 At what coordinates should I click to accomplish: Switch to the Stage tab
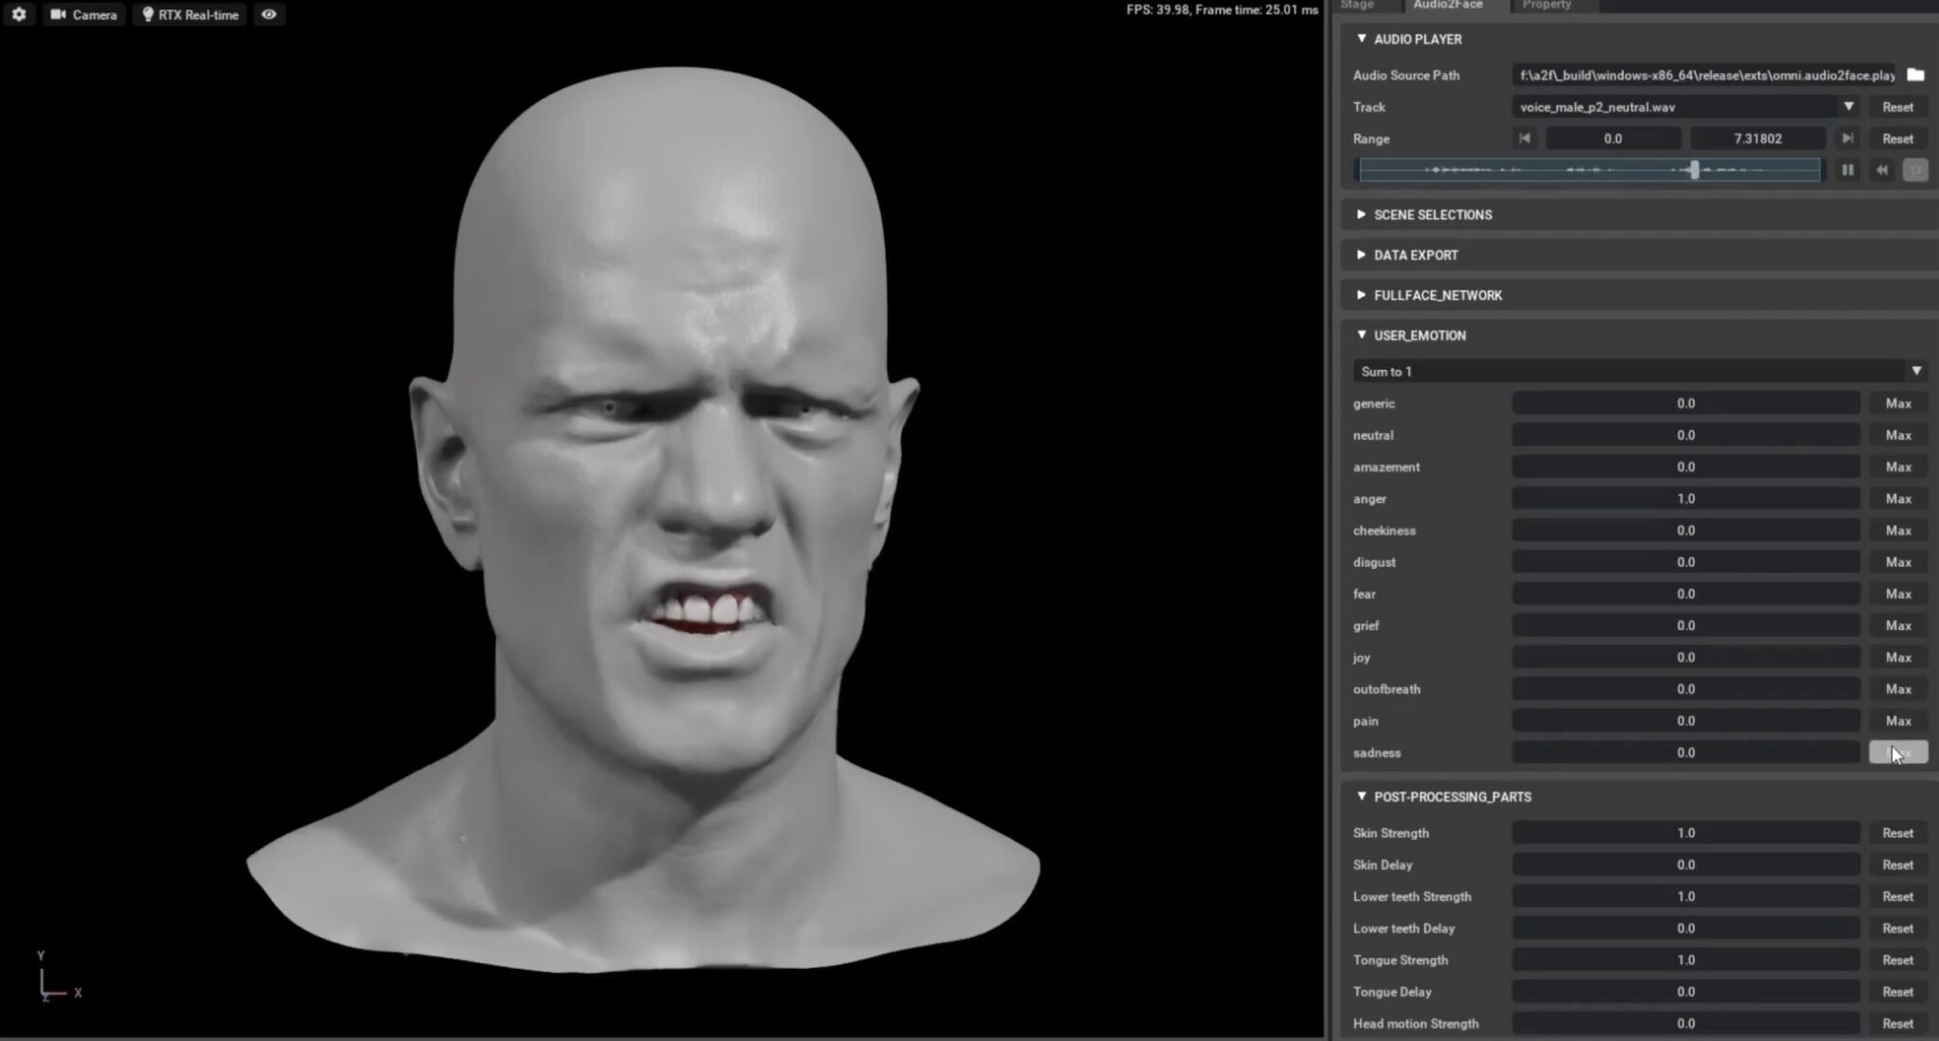click(1357, 5)
